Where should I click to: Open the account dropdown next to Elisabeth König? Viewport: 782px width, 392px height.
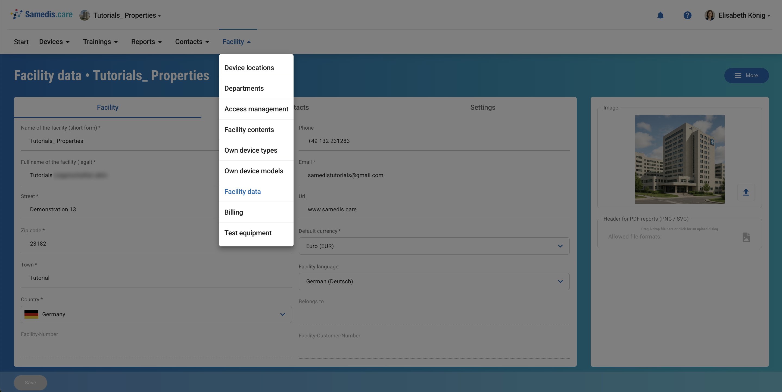[769, 16]
